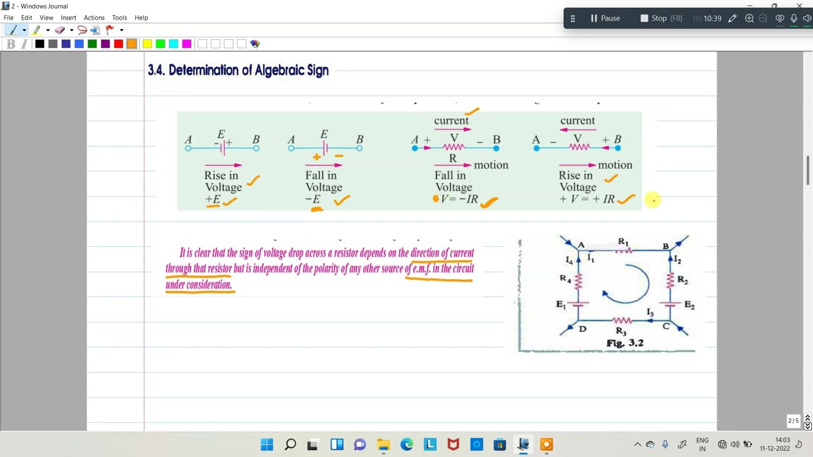Zoom in with recorder magnifier
813x457 pixels.
(x=749, y=18)
